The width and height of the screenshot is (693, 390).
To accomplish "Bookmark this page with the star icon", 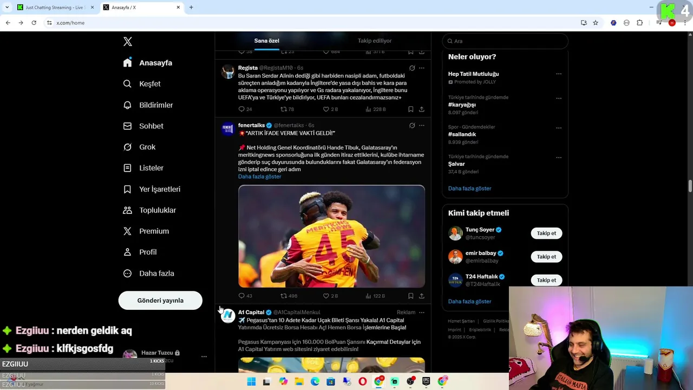I will (x=596, y=23).
